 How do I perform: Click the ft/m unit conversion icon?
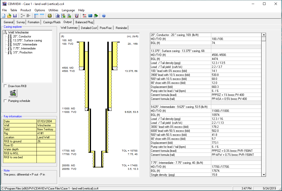click(84, 16)
